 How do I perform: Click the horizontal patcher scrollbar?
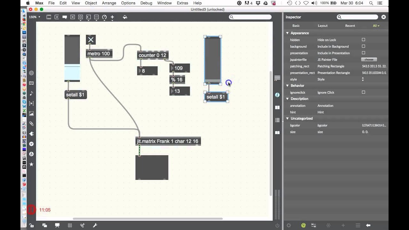(148, 219)
